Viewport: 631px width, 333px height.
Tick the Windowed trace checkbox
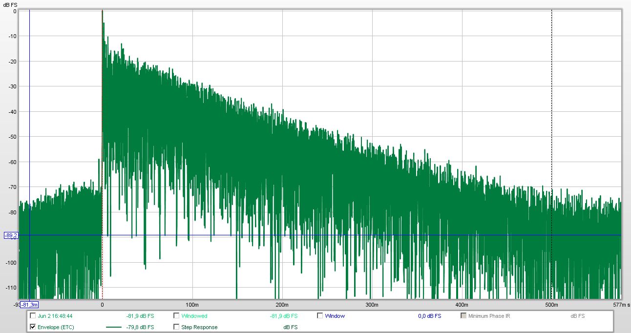[176, 316]
